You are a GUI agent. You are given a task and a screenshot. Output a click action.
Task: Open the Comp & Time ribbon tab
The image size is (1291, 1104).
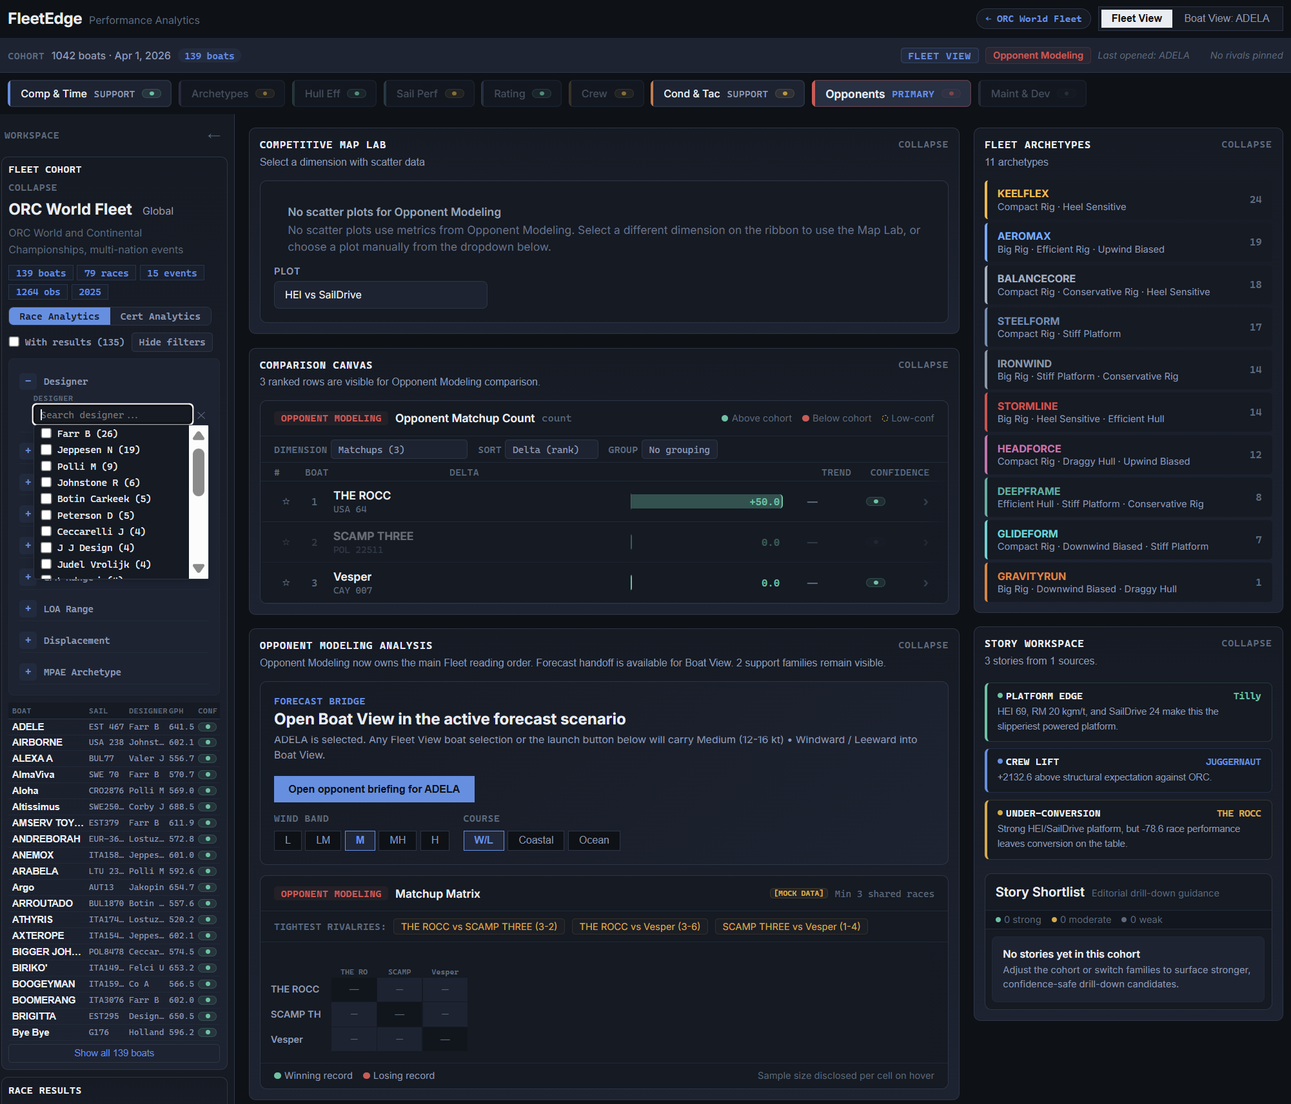click(x=90, y=93)
